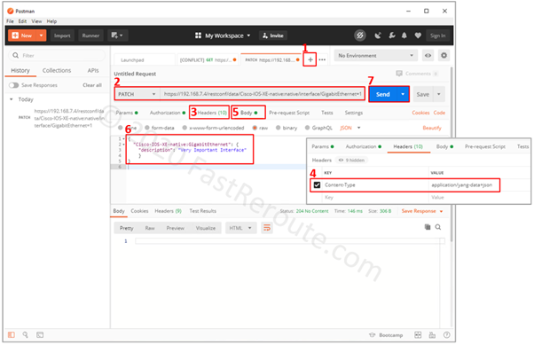534x345 pixels.
Task: Click the Import button
Action: tap(62, 35)
